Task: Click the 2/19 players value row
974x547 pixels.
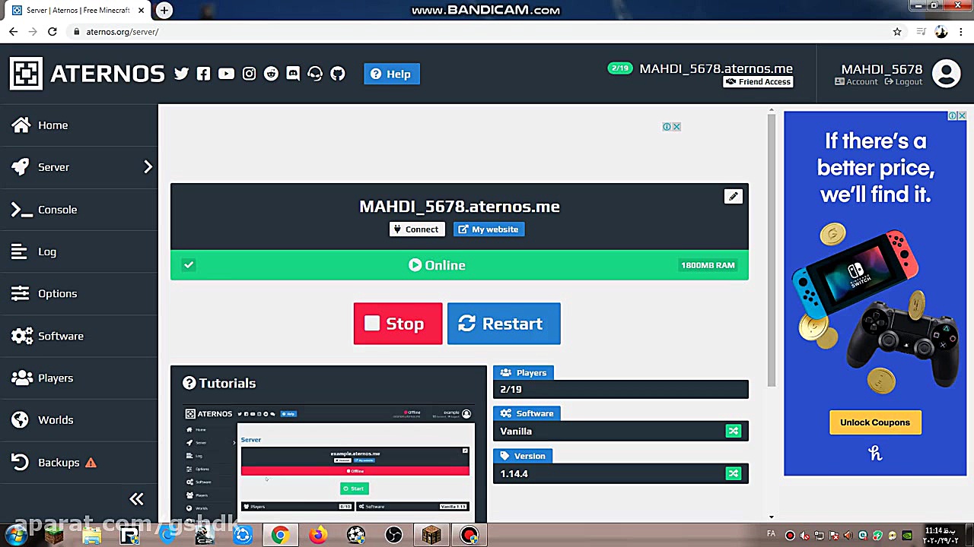Action: click(x=621, y=389)
